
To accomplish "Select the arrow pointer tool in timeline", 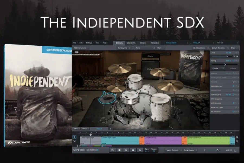I will point(74,137).
